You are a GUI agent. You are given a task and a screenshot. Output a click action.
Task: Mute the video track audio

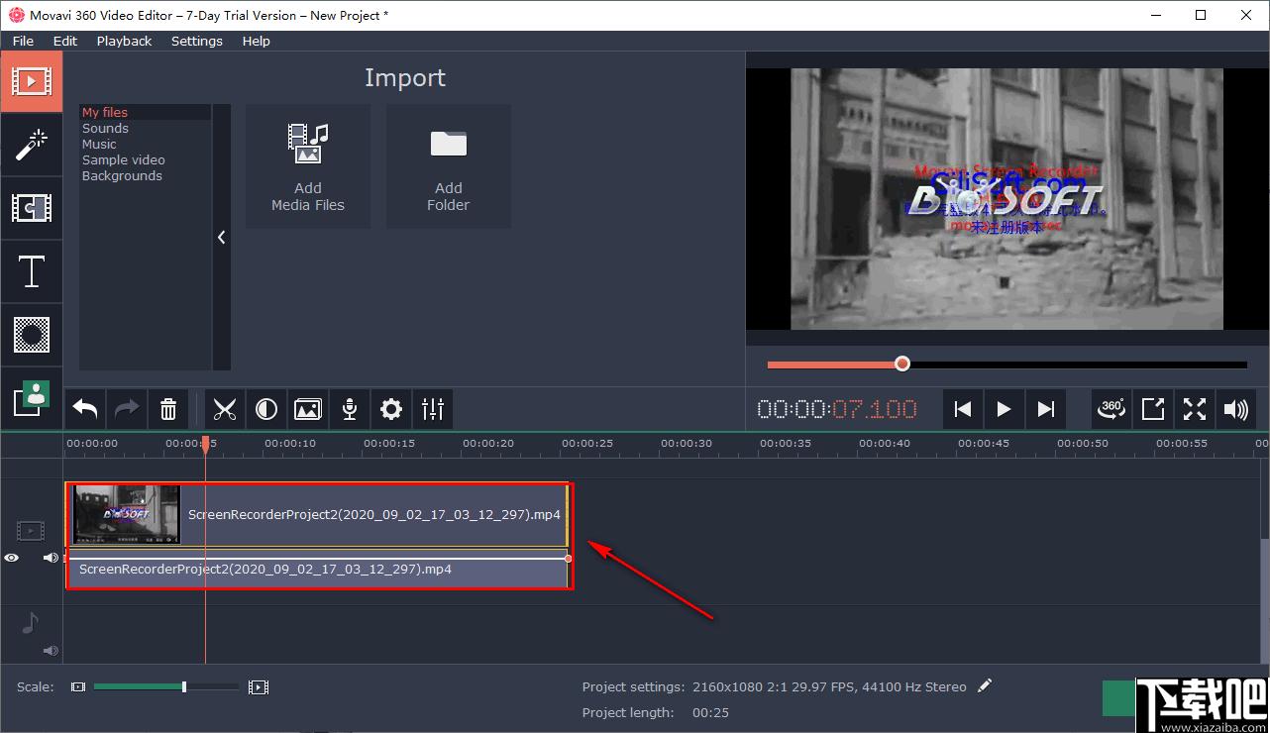click(x=51, y=558)
